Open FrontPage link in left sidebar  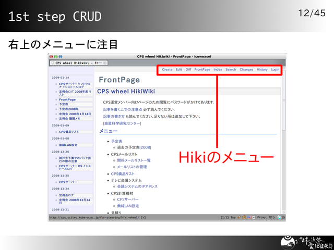(x=67, y=99)
